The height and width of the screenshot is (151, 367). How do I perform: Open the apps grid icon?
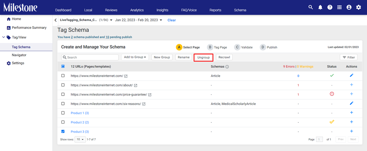click(x=340, y=7)
